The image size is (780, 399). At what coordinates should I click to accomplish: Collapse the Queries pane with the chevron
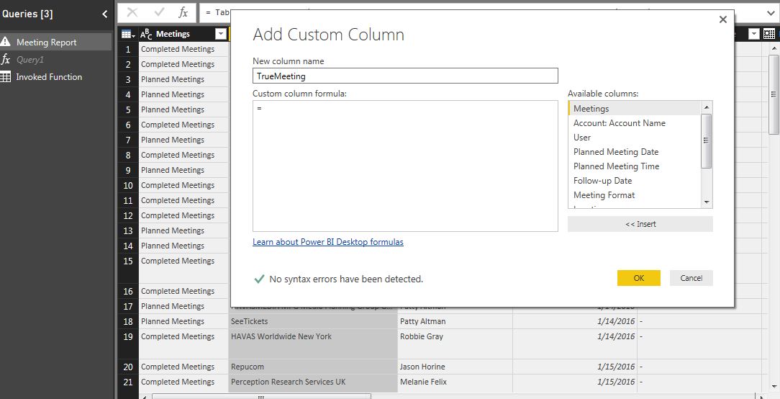(x=104, y=14)
